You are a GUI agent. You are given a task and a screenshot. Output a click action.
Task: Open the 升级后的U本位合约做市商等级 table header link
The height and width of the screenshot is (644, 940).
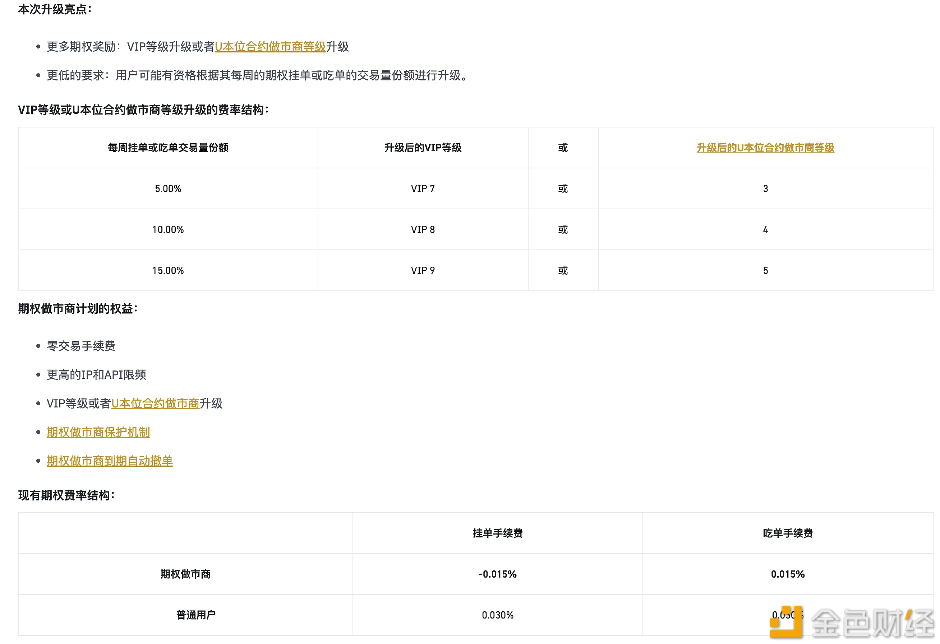765,148
